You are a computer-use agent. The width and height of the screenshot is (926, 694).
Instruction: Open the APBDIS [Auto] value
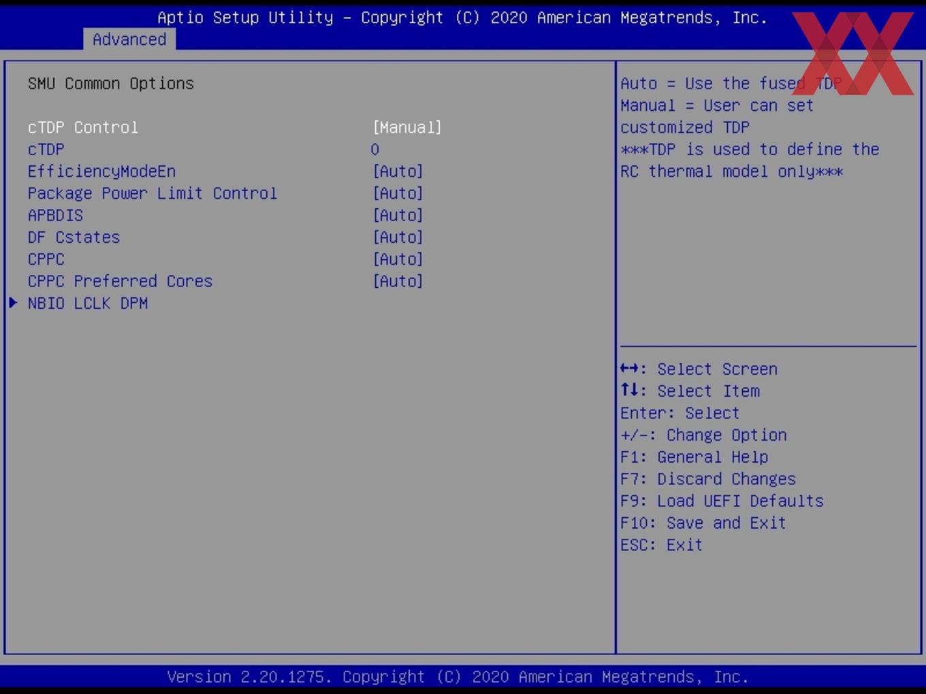(398, 215)
